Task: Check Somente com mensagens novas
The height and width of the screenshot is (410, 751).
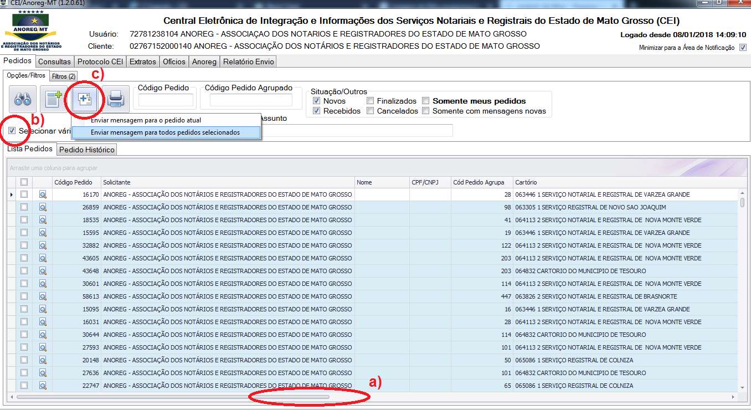Action: (425, 111)
